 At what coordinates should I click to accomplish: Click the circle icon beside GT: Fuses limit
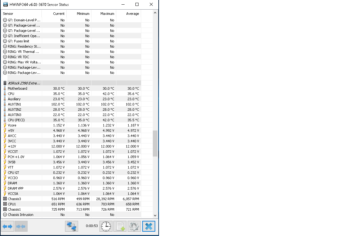(5, 41)
